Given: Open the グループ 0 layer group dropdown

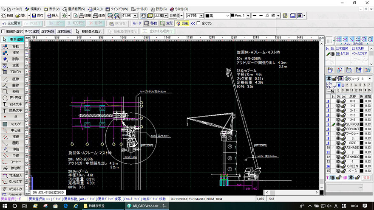Looking at the screenshot, I should 370,78.
